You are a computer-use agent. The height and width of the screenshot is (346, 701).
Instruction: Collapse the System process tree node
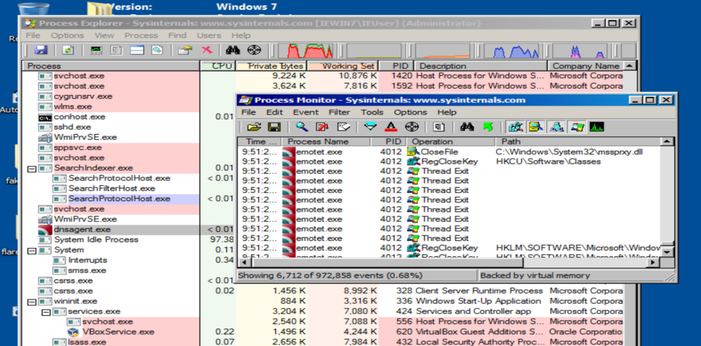pyautogui.click(x=32, y=250)
